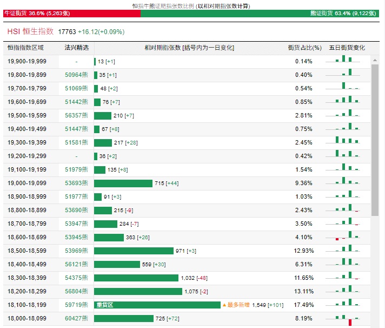Image resolution: width=385 pixels, height=328 pixels.
Task: Open the 53693熊 link in 19,000-19,099 row
Action: 76,183
